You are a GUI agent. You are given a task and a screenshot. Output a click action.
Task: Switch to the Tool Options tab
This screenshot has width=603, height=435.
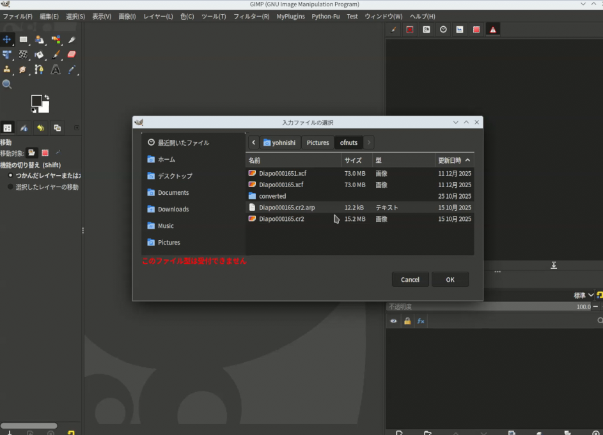7,128
